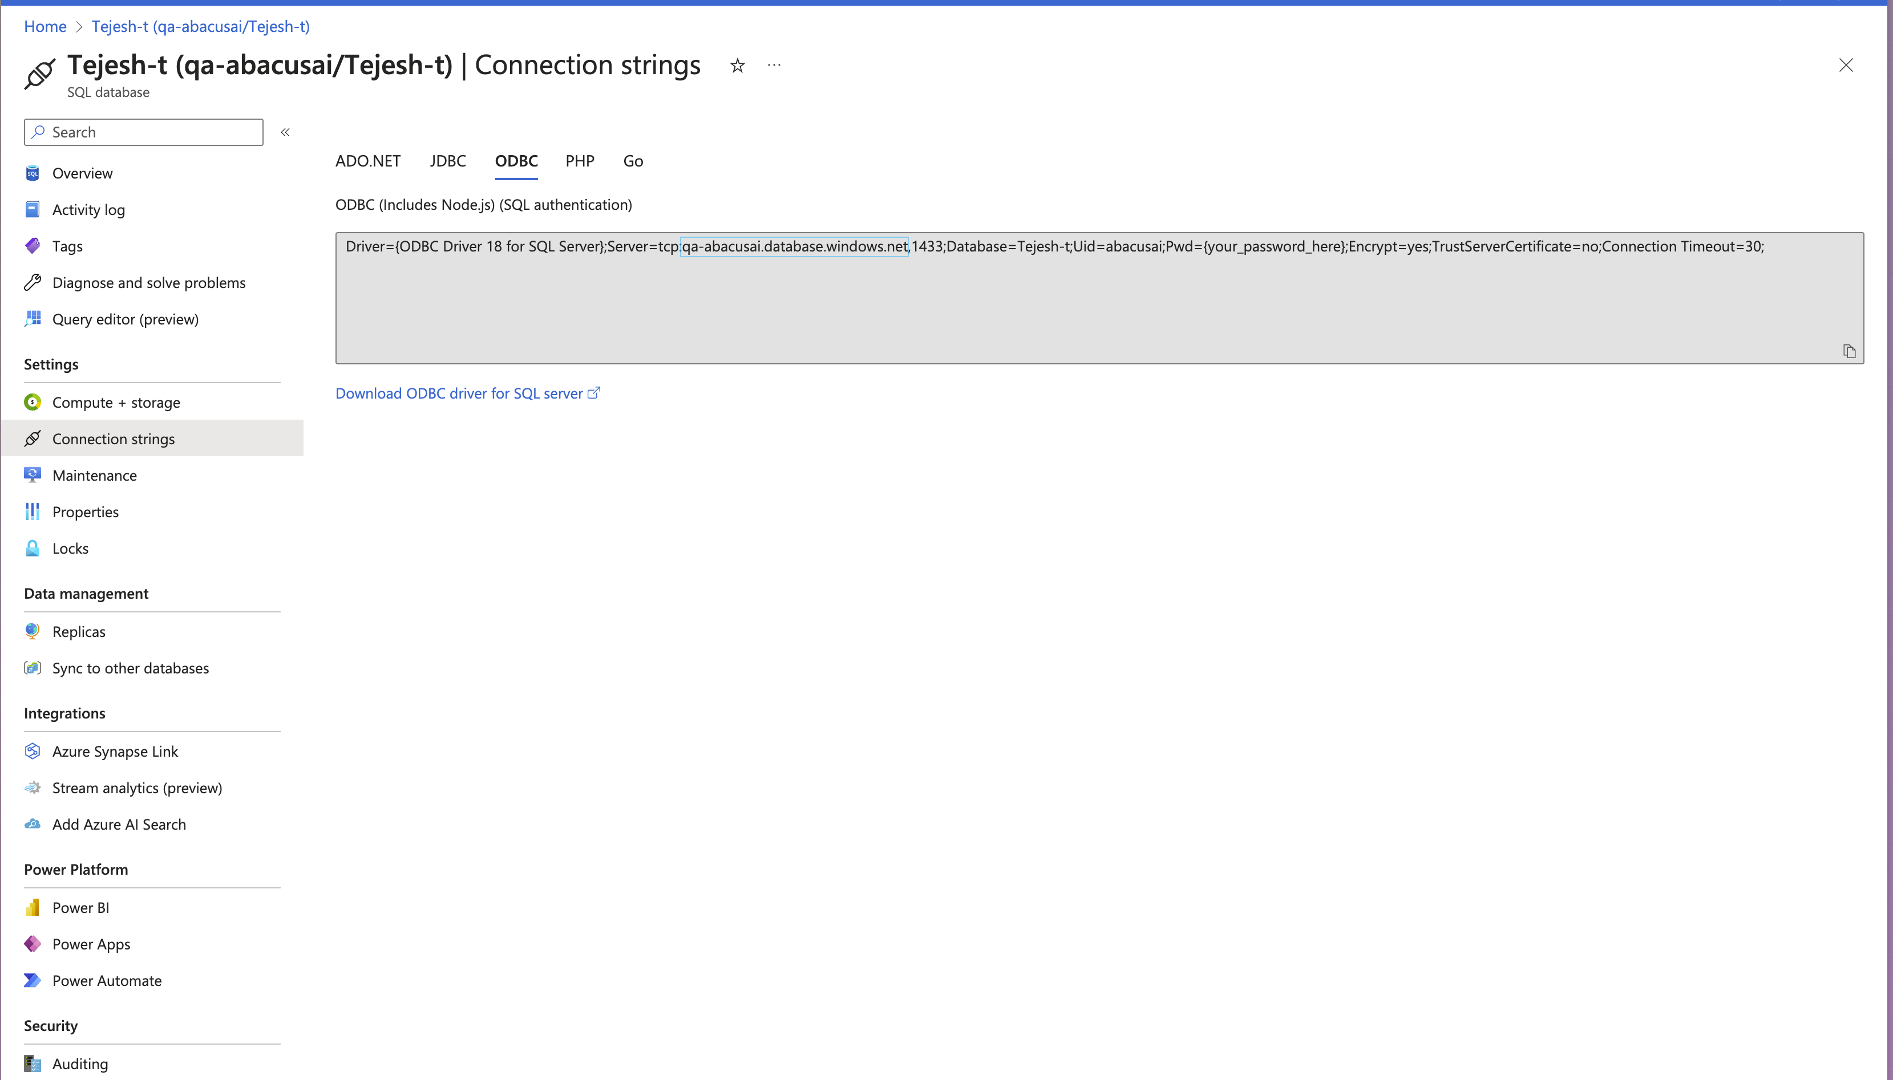Screen dimensions: 1893x1080
Task: Open the more options ellipsis menu
Action: (x=774, y=65)
